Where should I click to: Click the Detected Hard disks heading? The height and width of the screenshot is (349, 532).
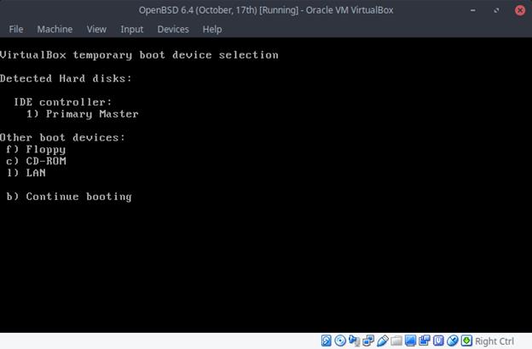(x=66, y=78)
